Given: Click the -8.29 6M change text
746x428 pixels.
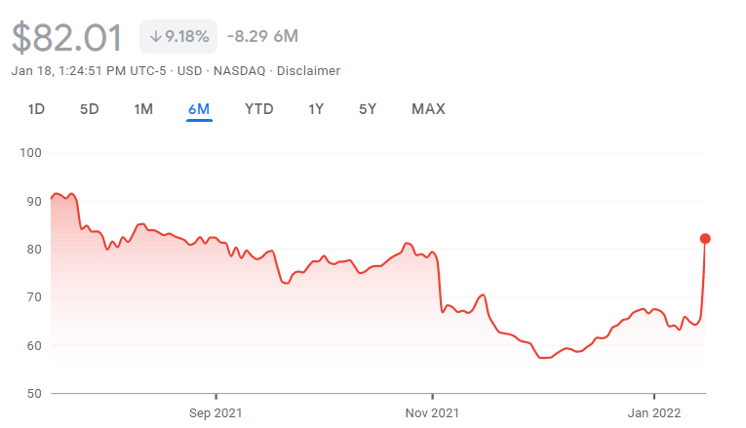Looking at the screenshot, I should tap(262, 37).
